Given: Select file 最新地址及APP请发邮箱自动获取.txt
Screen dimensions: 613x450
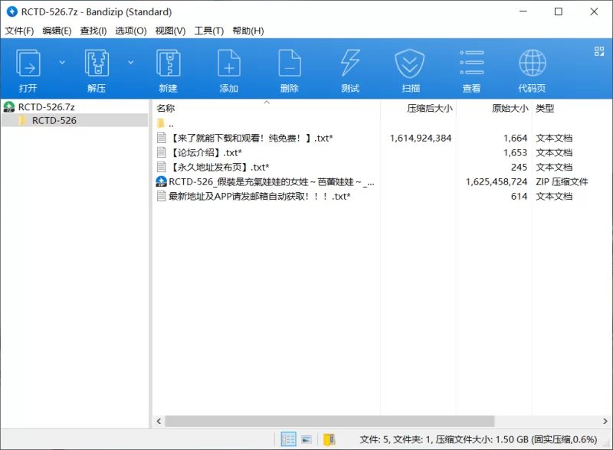Looking at the screenshot, I should tap(259, 196).
